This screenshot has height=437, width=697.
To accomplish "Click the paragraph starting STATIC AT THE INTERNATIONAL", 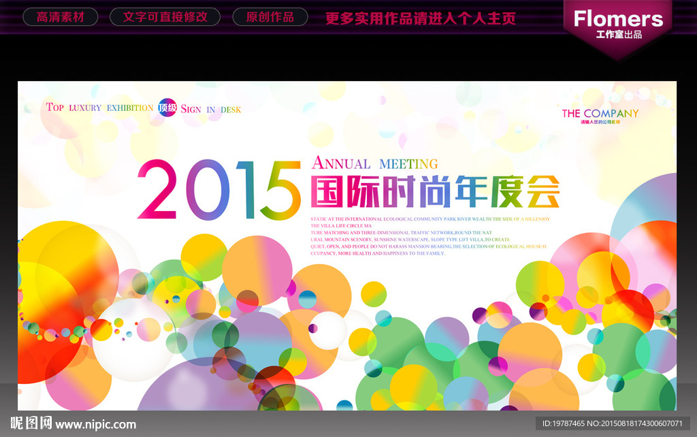I will (430, 236).
